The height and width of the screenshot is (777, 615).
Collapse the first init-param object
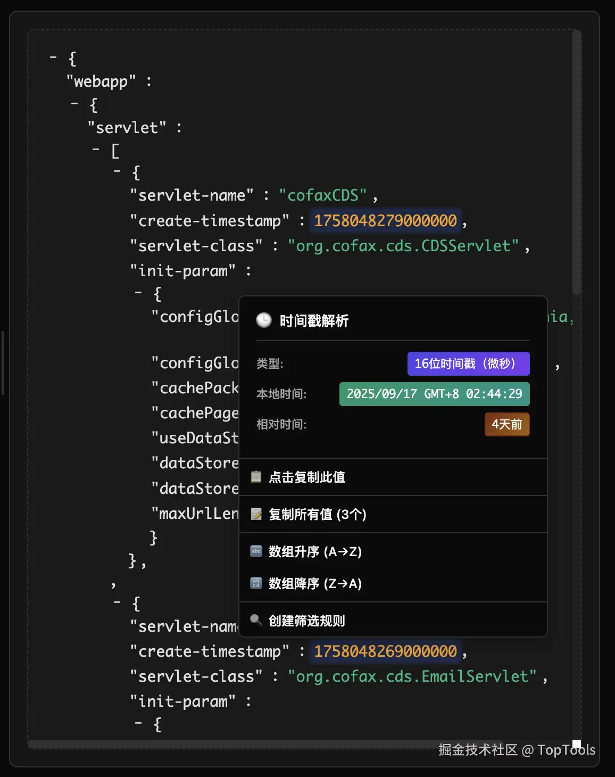pos(138,292)
